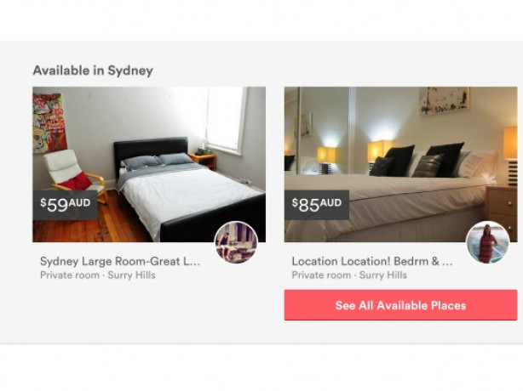The image size is (523, 391).
Task: Open the $85 AUD bedroom listing photo
Action: [x=400, y=164]
